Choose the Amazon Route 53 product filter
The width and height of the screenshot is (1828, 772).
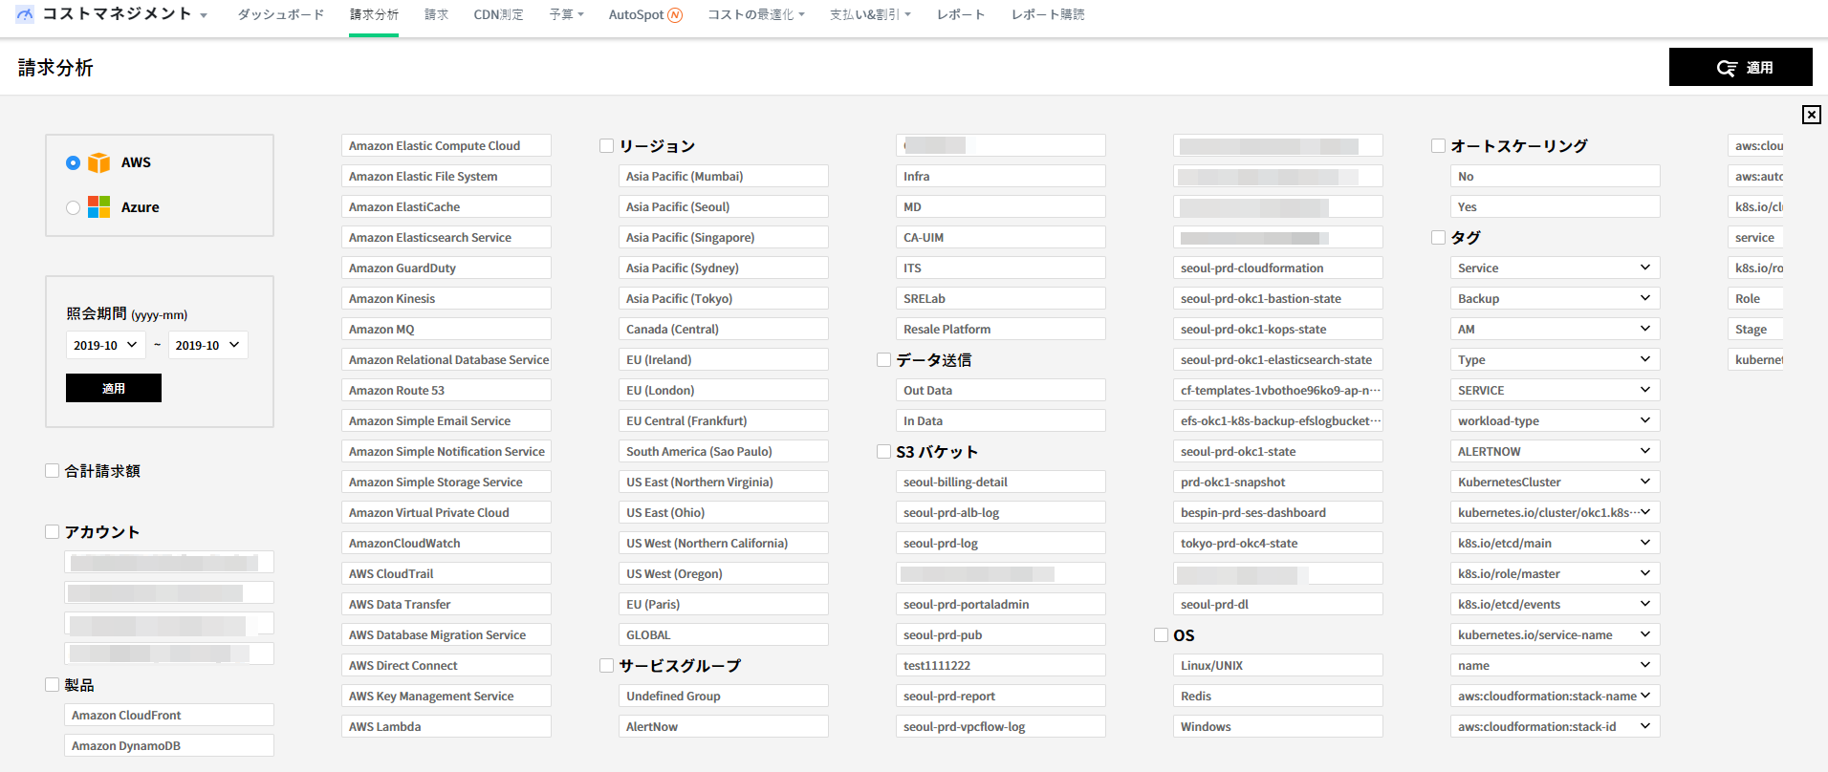pos(446,390)
